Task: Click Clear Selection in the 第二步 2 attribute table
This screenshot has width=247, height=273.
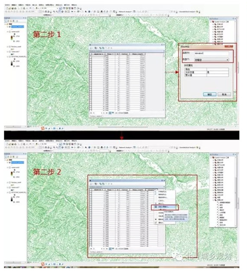Action: pos(106,184)
